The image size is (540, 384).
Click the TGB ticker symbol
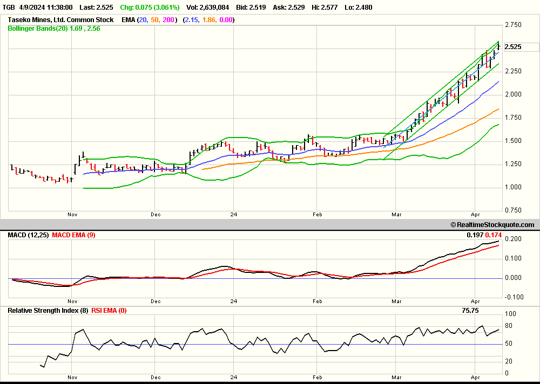click(x=9, y=8)
